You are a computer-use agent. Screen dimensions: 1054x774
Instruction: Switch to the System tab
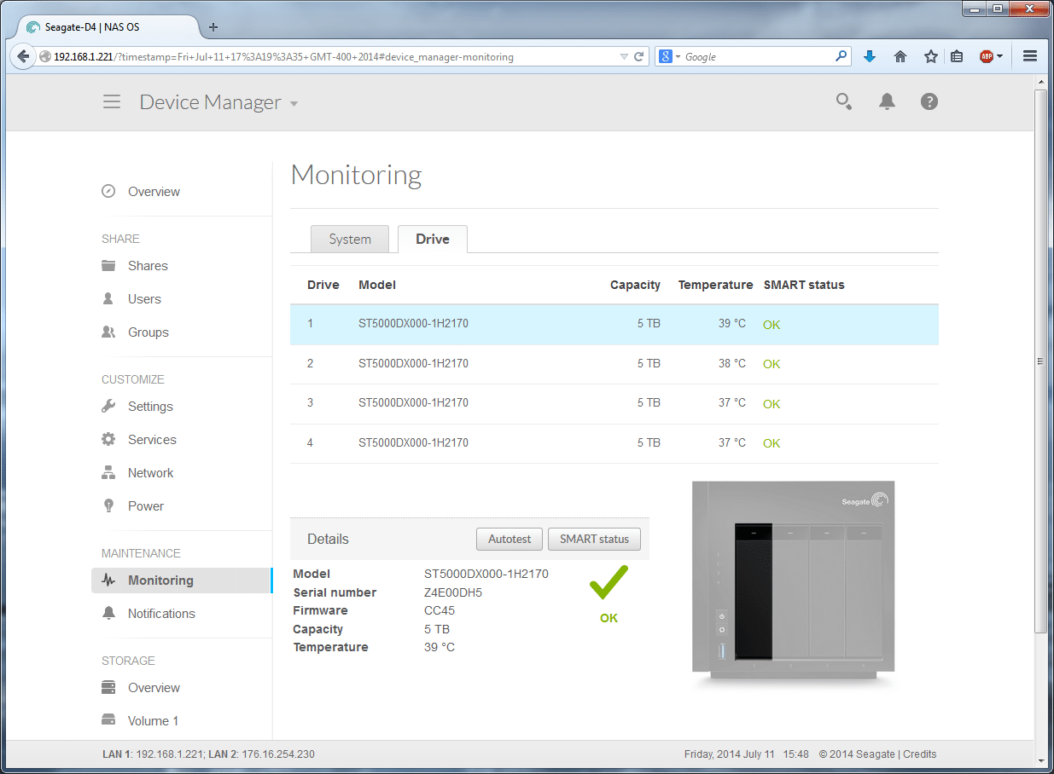350,240
